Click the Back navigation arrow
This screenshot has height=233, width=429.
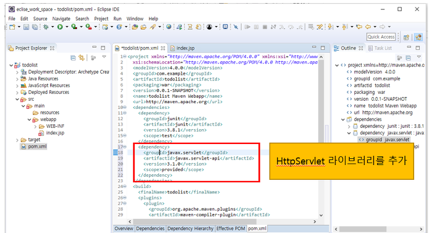[x=368, y=27]
